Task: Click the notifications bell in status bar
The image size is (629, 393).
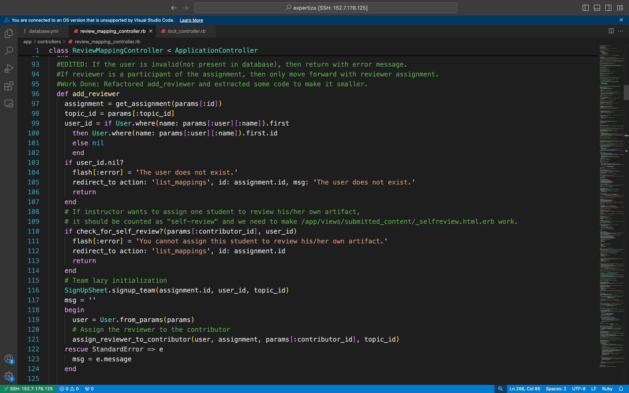Action: coord(621,389)
